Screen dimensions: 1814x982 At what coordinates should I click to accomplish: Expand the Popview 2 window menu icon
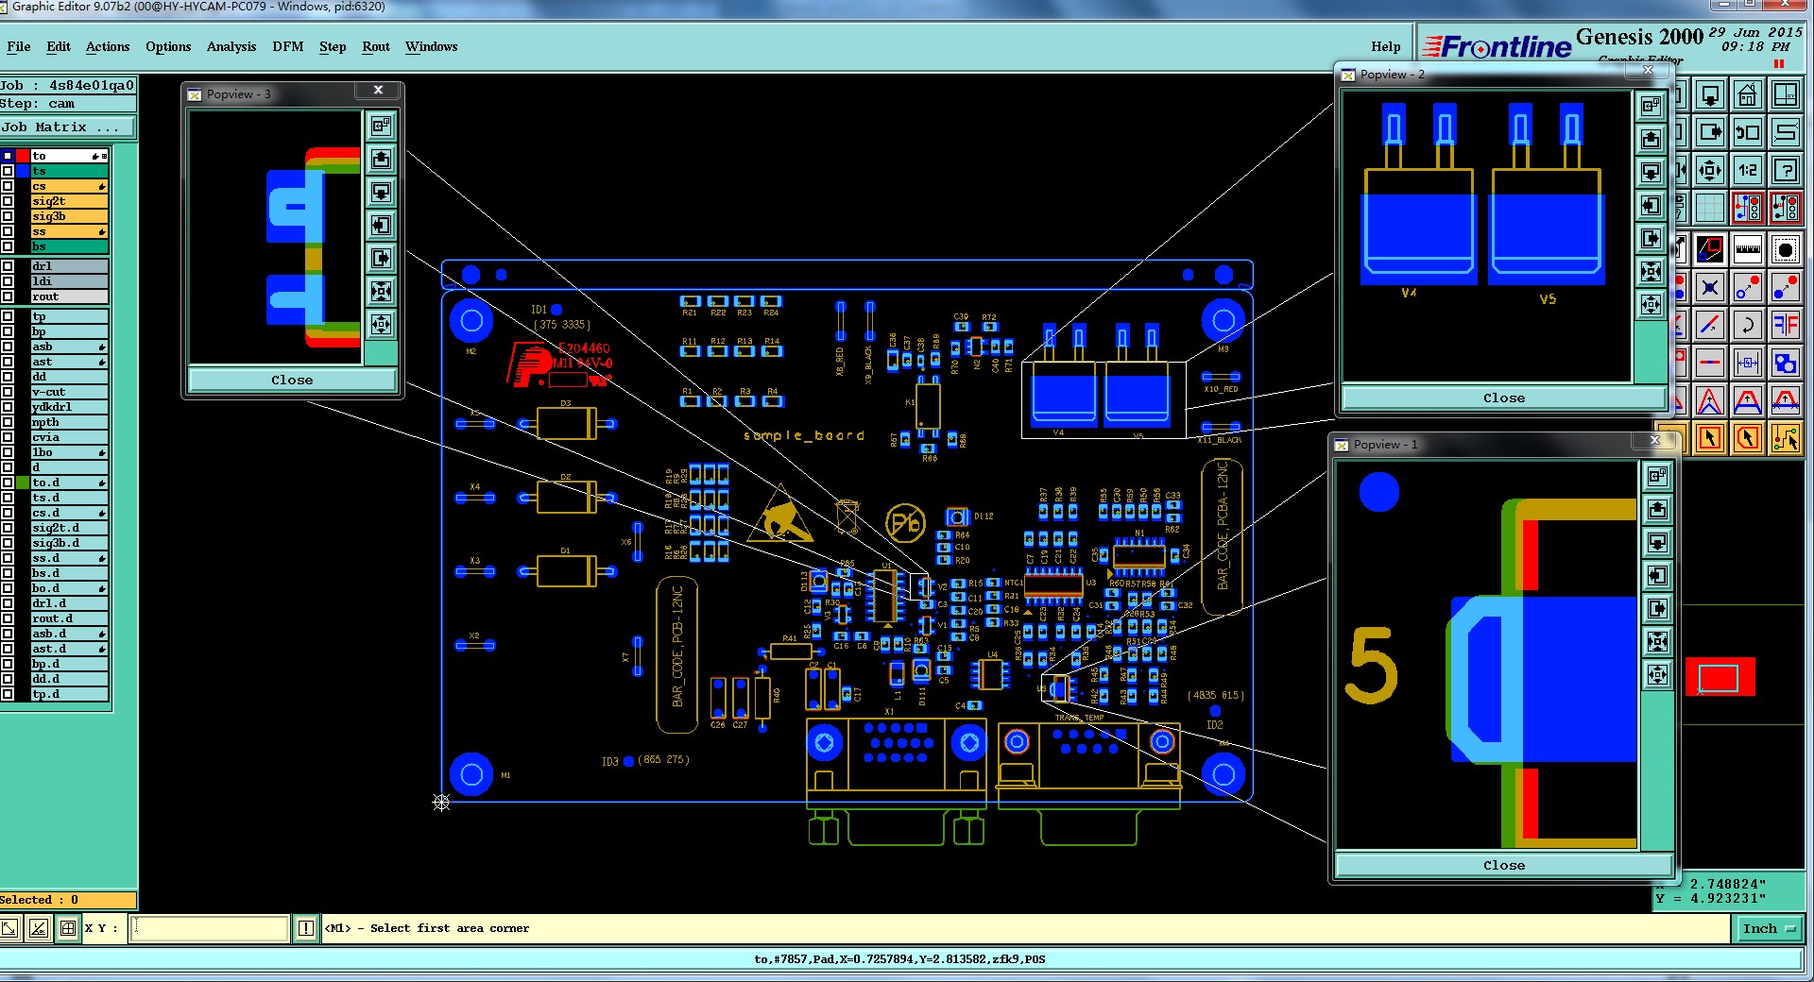(1348, 75)
